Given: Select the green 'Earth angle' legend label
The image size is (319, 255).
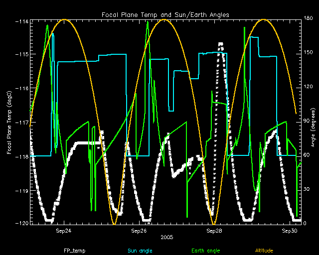Looking at the screenshot, I should tap(205, 251).
